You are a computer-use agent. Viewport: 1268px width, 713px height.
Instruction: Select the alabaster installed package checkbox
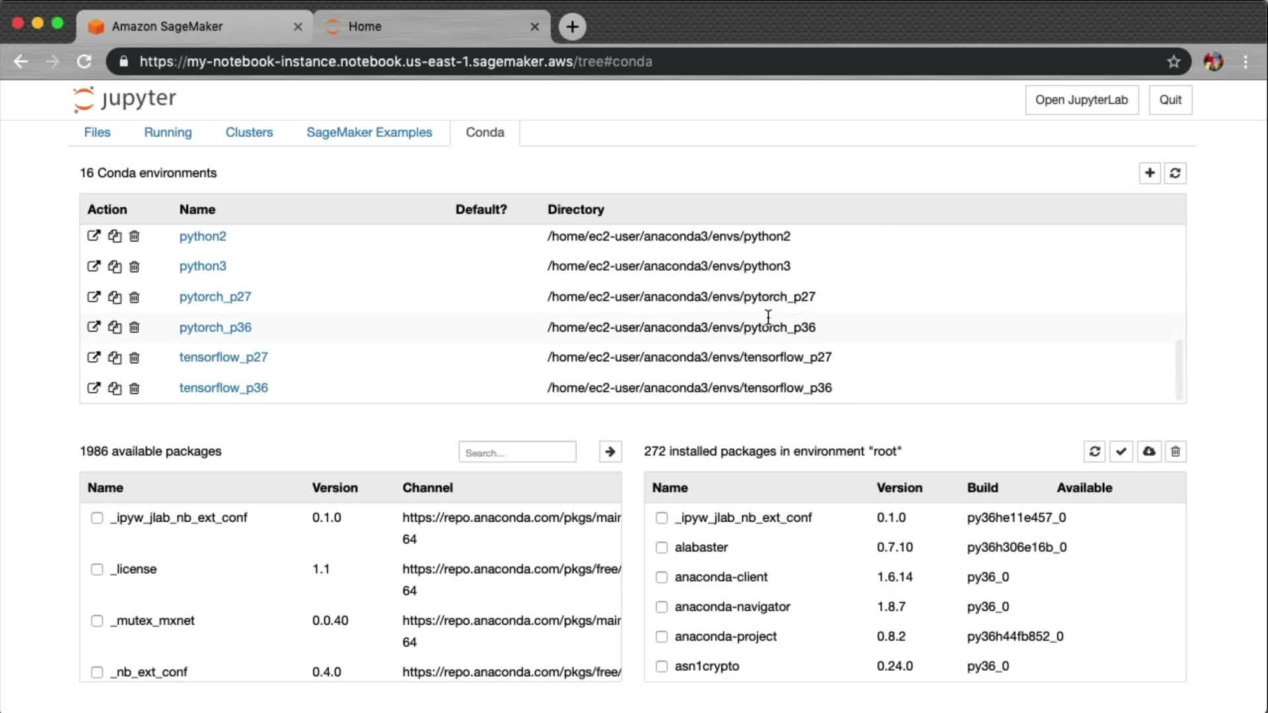coord(661,547)
